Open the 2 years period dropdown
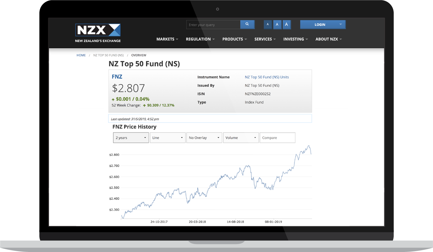433x252 pixels. [x=131, y=138]
